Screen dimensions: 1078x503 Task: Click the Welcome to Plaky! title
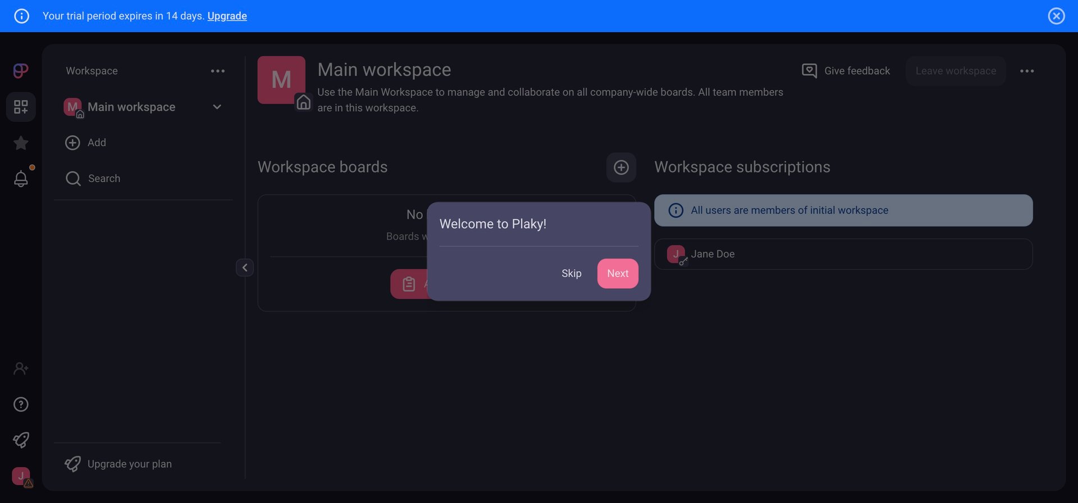493,224
